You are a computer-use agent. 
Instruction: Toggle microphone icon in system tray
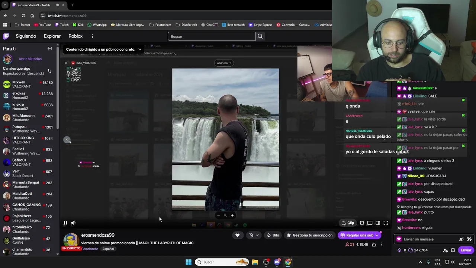click(x=428, y=262)
